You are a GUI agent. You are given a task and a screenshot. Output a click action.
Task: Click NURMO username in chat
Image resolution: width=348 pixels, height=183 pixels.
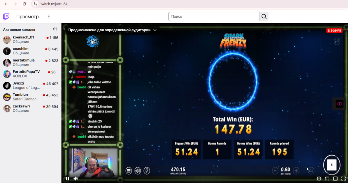[81, 77]
